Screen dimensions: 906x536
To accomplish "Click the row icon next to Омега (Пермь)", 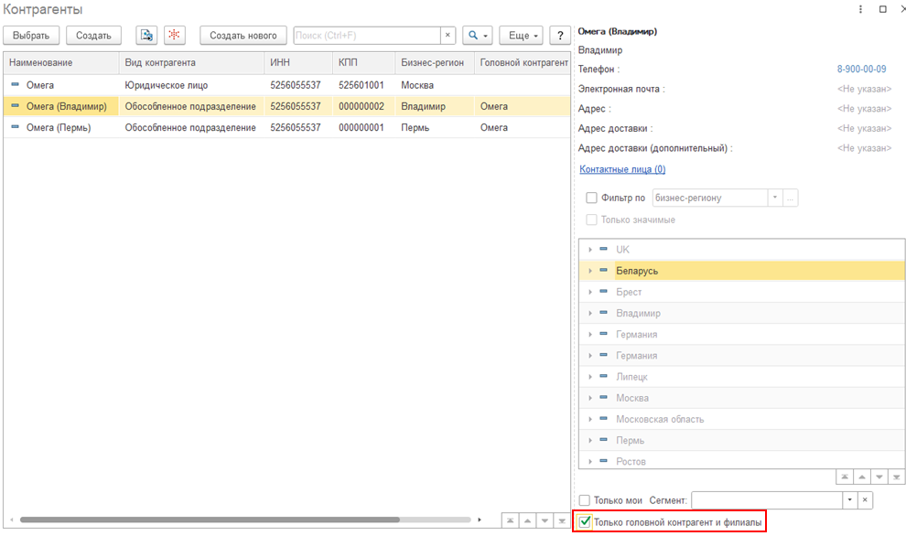I will tap(16, 127).
